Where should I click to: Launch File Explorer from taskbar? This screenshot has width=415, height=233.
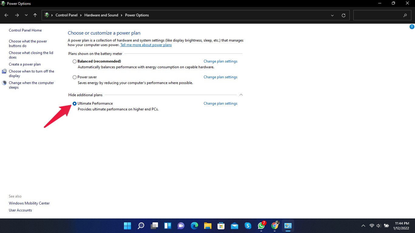[x=208, y=226]
